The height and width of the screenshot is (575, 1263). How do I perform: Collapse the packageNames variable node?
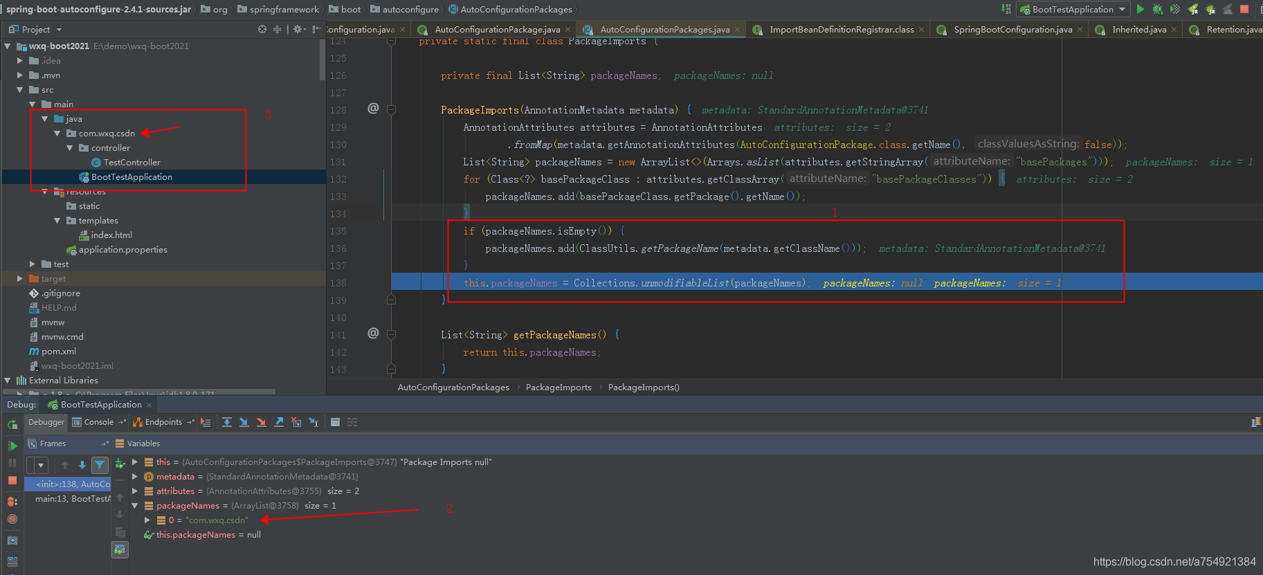[x=135, y=505]
